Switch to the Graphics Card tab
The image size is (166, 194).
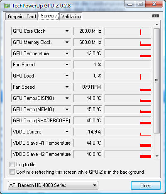tap(22, 17)
